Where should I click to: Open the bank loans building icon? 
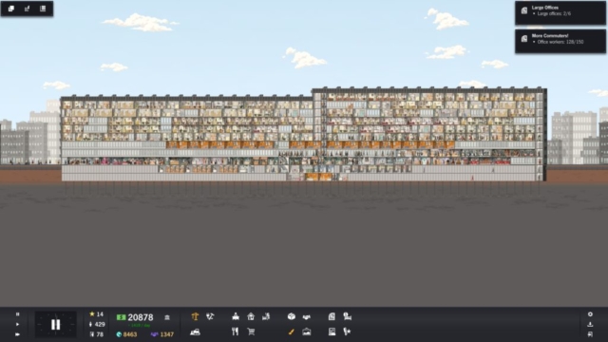[167, 317]
